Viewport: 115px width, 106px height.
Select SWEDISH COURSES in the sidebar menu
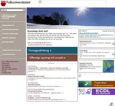9,38
